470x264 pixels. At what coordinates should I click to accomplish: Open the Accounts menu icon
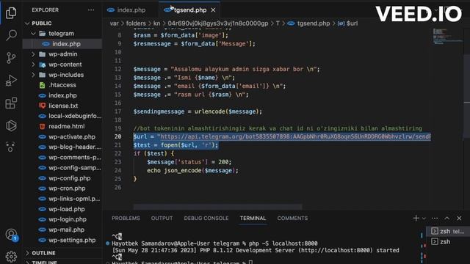(11, 234)
